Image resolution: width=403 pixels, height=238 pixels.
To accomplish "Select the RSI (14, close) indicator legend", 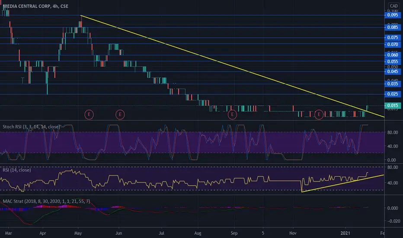I will pyautogui.click(x=17, y=170).
